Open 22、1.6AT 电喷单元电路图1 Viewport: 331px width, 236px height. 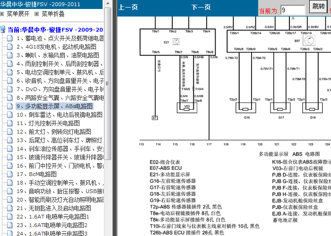point(53,217)
